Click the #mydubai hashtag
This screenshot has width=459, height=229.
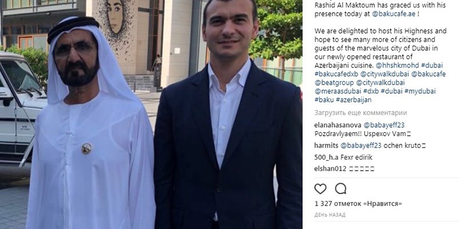coord(420,91)
